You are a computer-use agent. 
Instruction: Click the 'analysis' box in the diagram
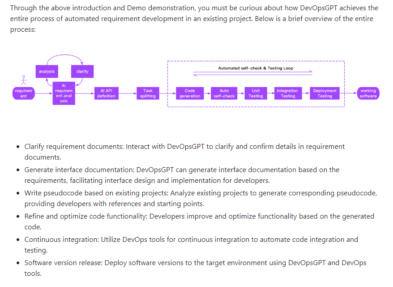[x=47, y=72]
